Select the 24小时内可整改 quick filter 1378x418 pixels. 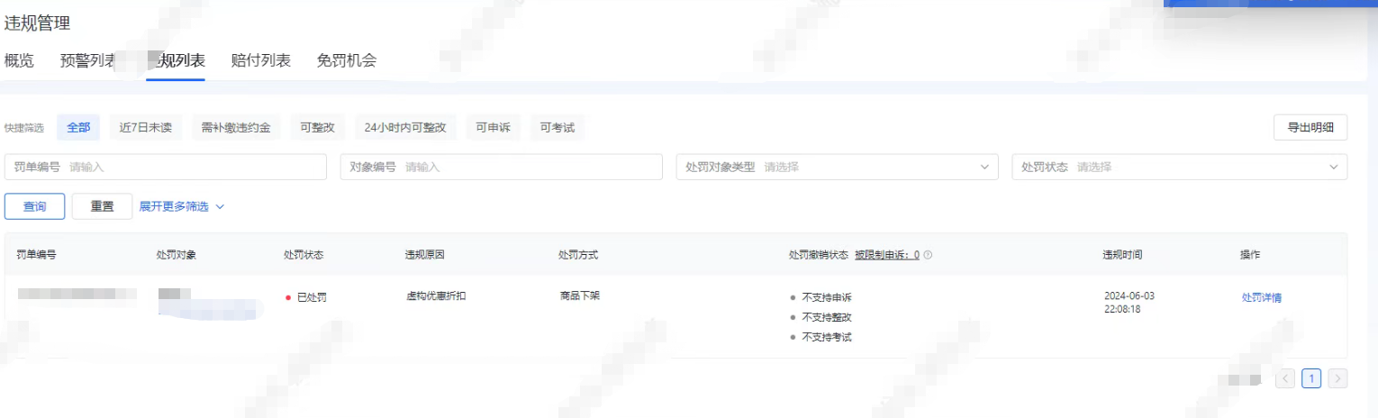tap(404, 127)
